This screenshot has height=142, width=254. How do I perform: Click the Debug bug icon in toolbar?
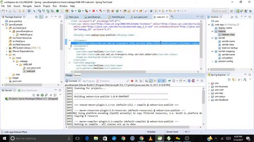pyautogui.click(x=72, y=11)
